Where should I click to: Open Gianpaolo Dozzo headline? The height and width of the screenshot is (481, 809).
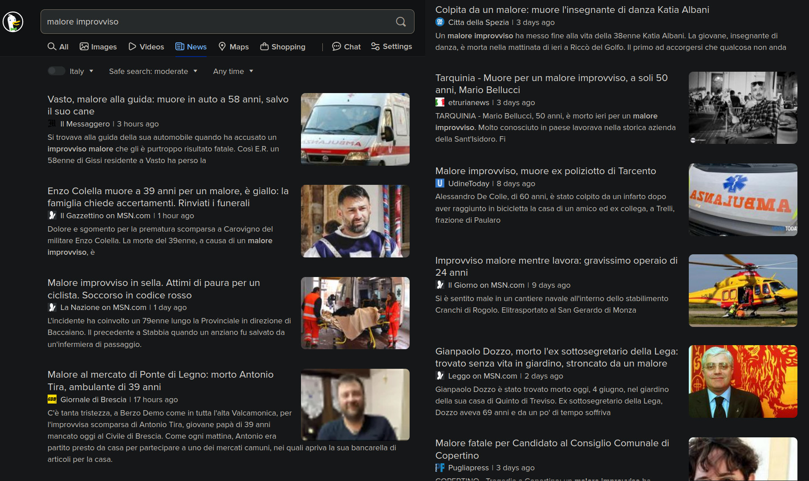tap(557, 357)
